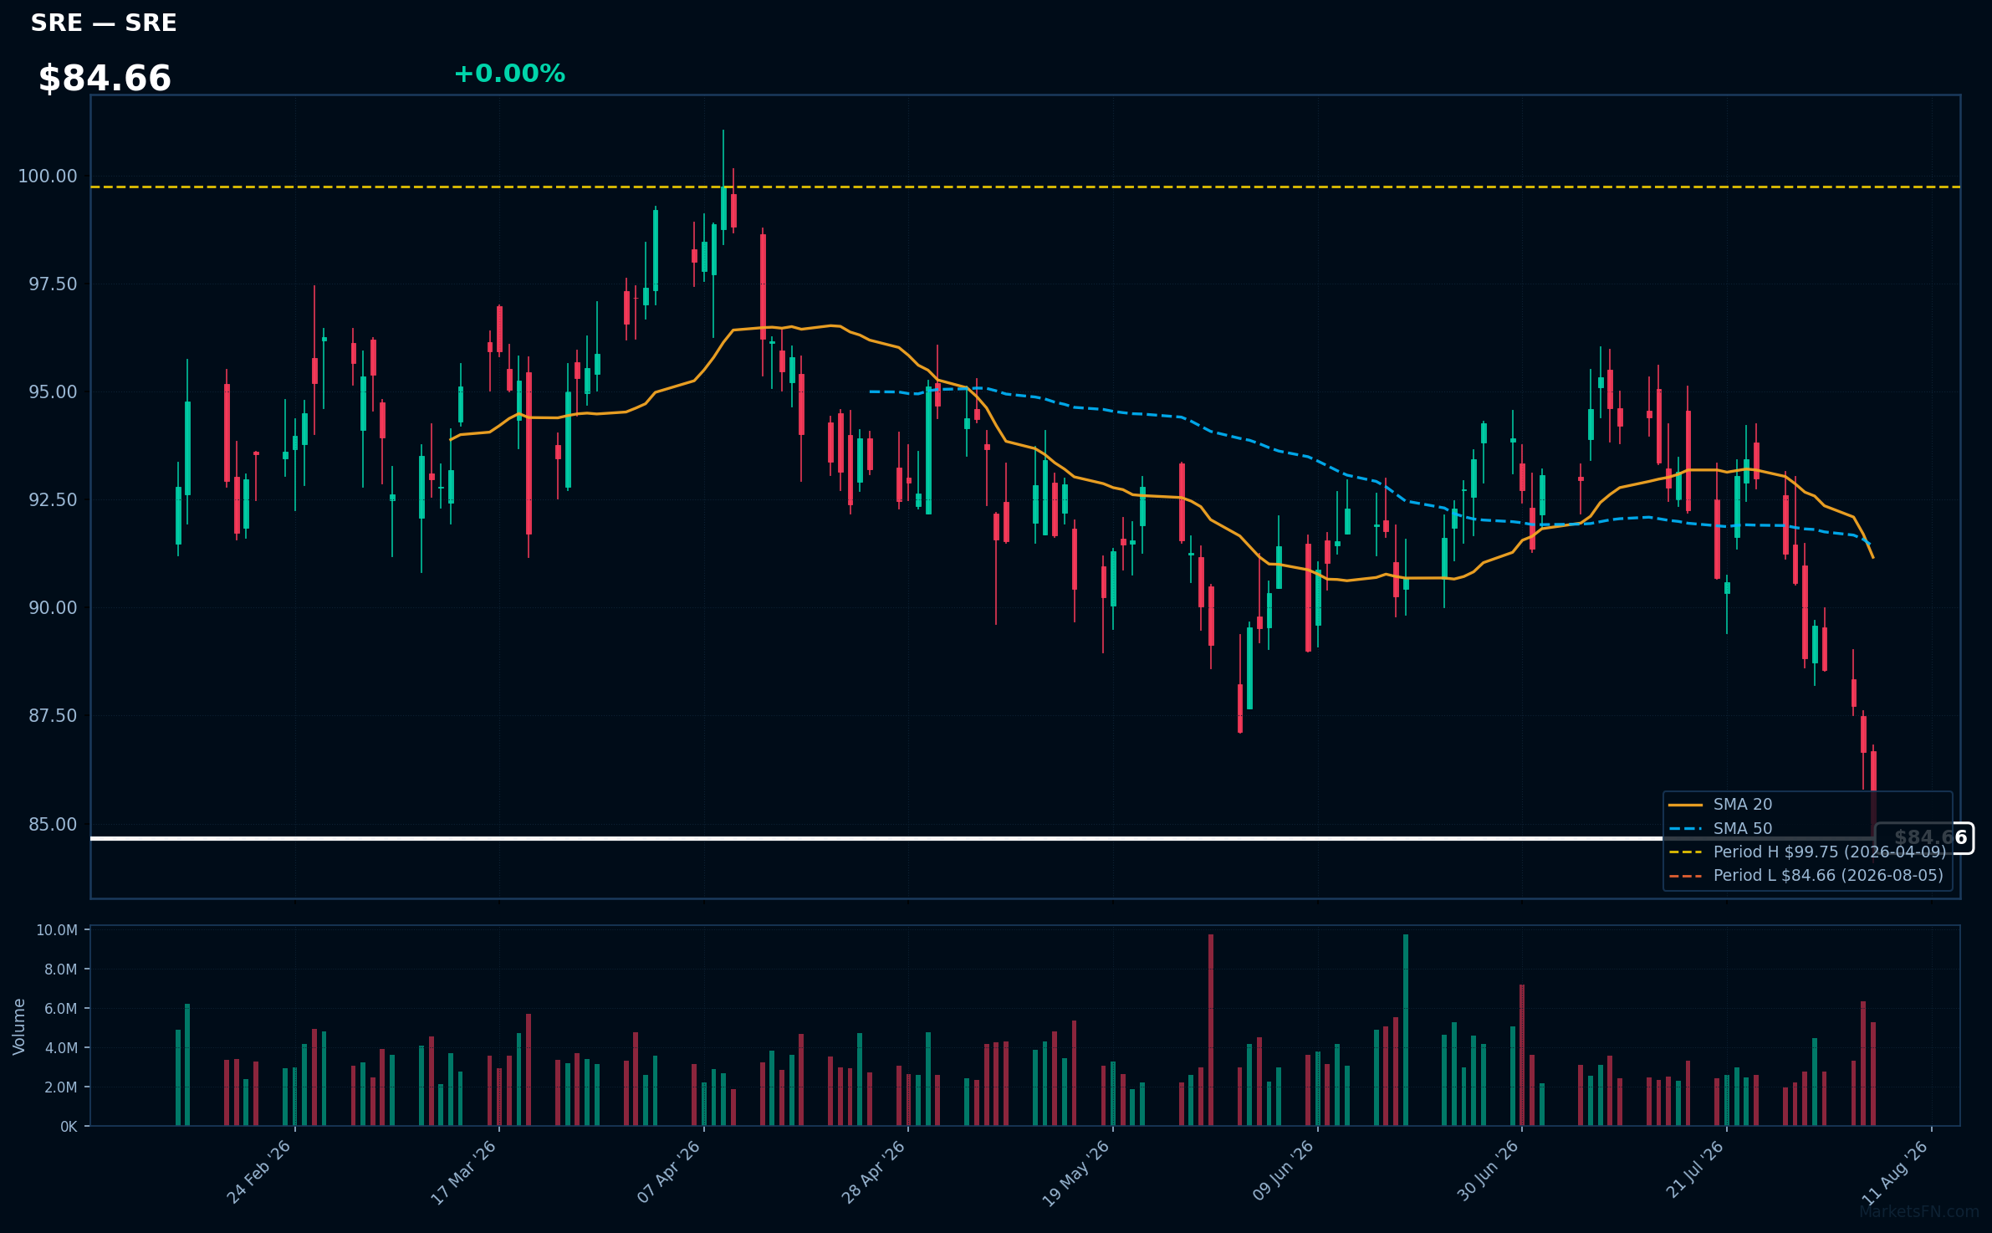This screenshot has height=1233, width=1992.
Task: Click the 07 Apr '26 date label
Action: pyautogui.click(x=668, y=1173)
